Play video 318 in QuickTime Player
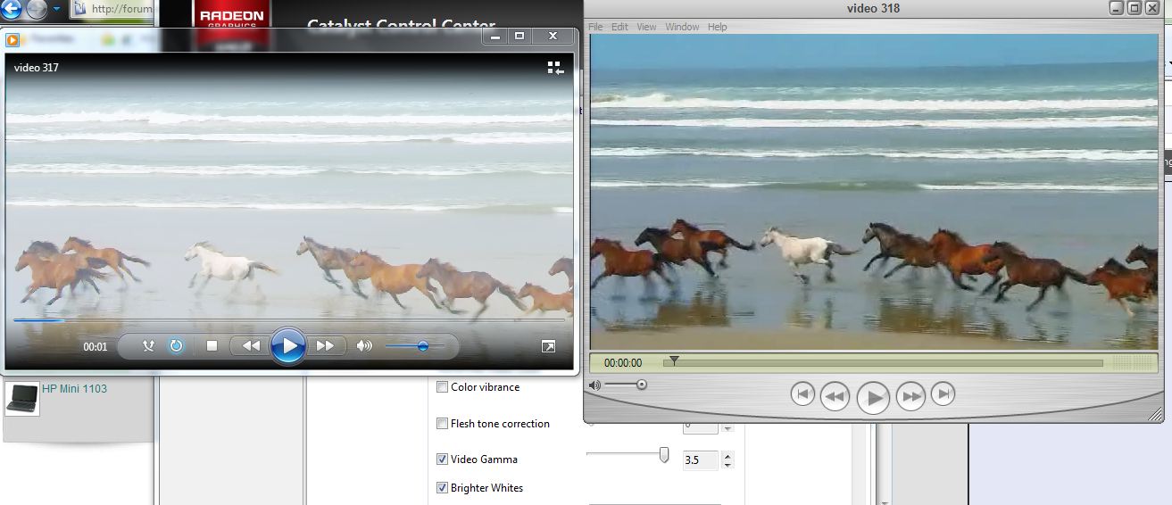Viewport: 1172px width, 505px height. pyautogui.click(x=873, y=397)
